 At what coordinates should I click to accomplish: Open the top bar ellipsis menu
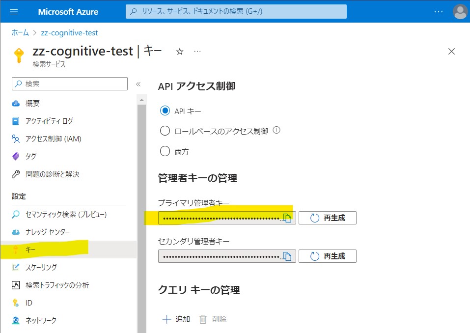pyautogui.click(x=439, y=12)
